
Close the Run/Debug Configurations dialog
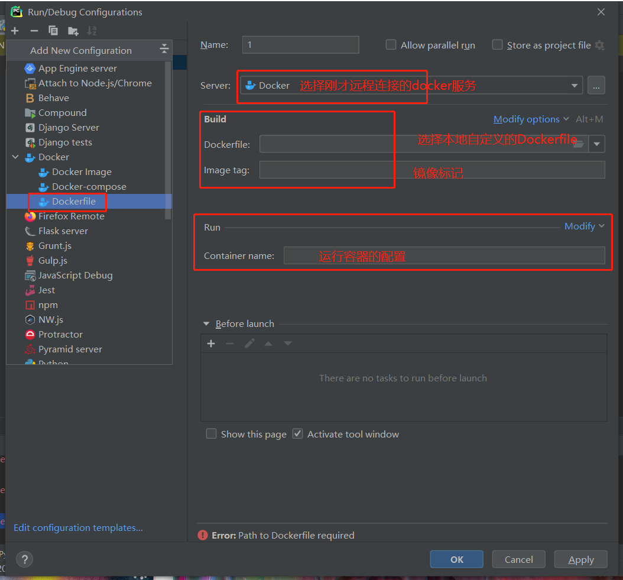[601, 12]
